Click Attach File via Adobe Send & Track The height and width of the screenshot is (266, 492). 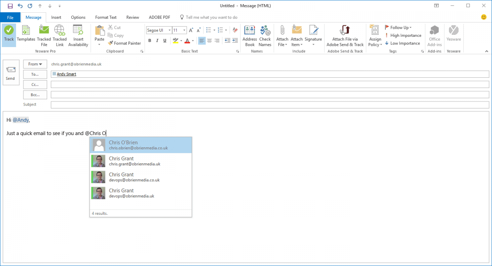(x=345, y=35)
